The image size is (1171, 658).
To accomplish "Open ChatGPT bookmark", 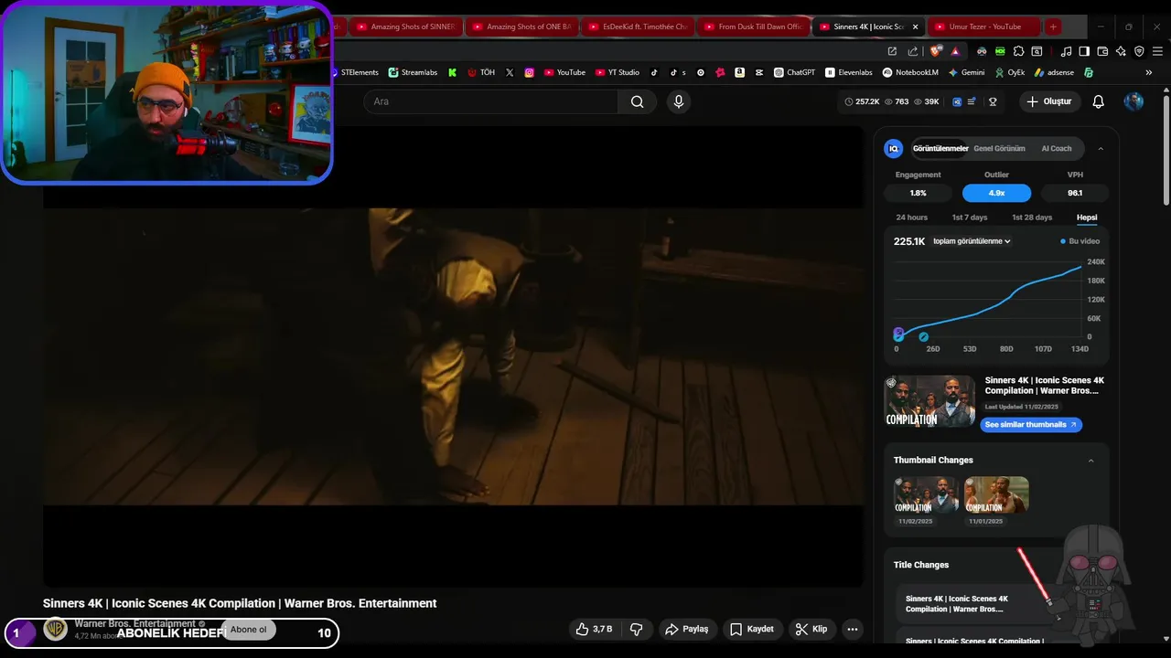I will [794, 72].
